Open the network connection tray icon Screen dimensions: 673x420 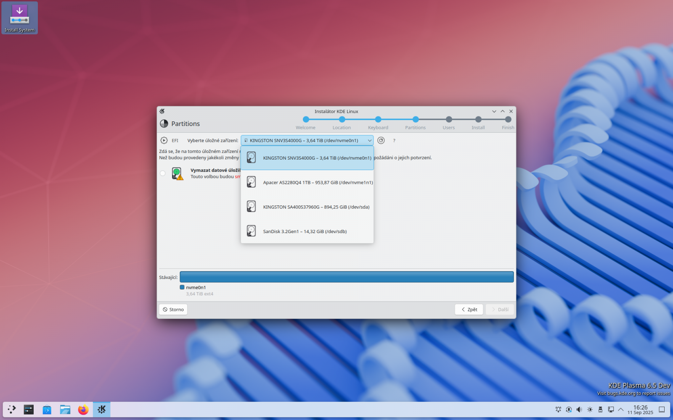[611, 409]
